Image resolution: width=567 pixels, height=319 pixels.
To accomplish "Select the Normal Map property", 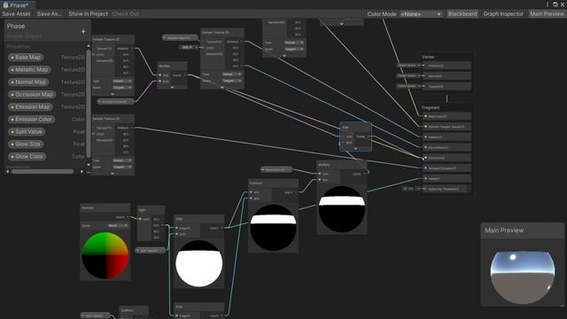I will pos(28,82).
